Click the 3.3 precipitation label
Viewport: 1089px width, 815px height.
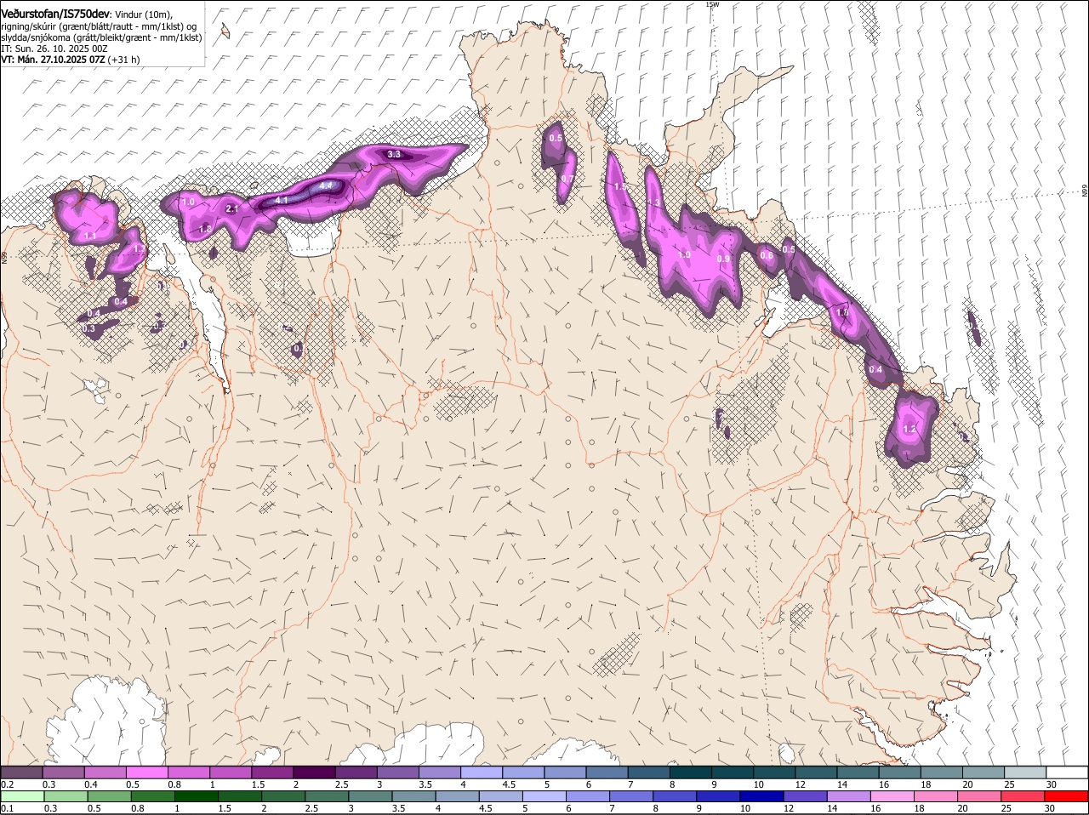pos(394,154)
